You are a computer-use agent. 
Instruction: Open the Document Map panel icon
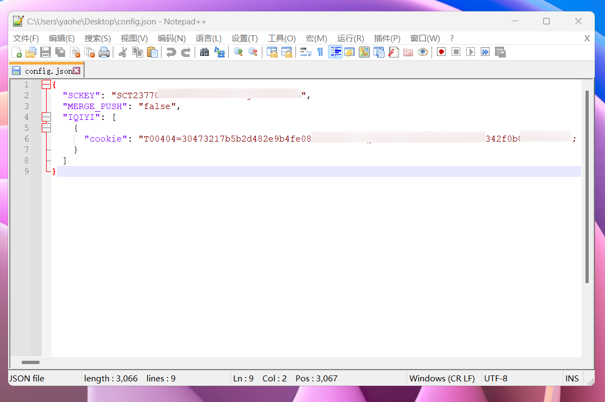coord(364,52)
